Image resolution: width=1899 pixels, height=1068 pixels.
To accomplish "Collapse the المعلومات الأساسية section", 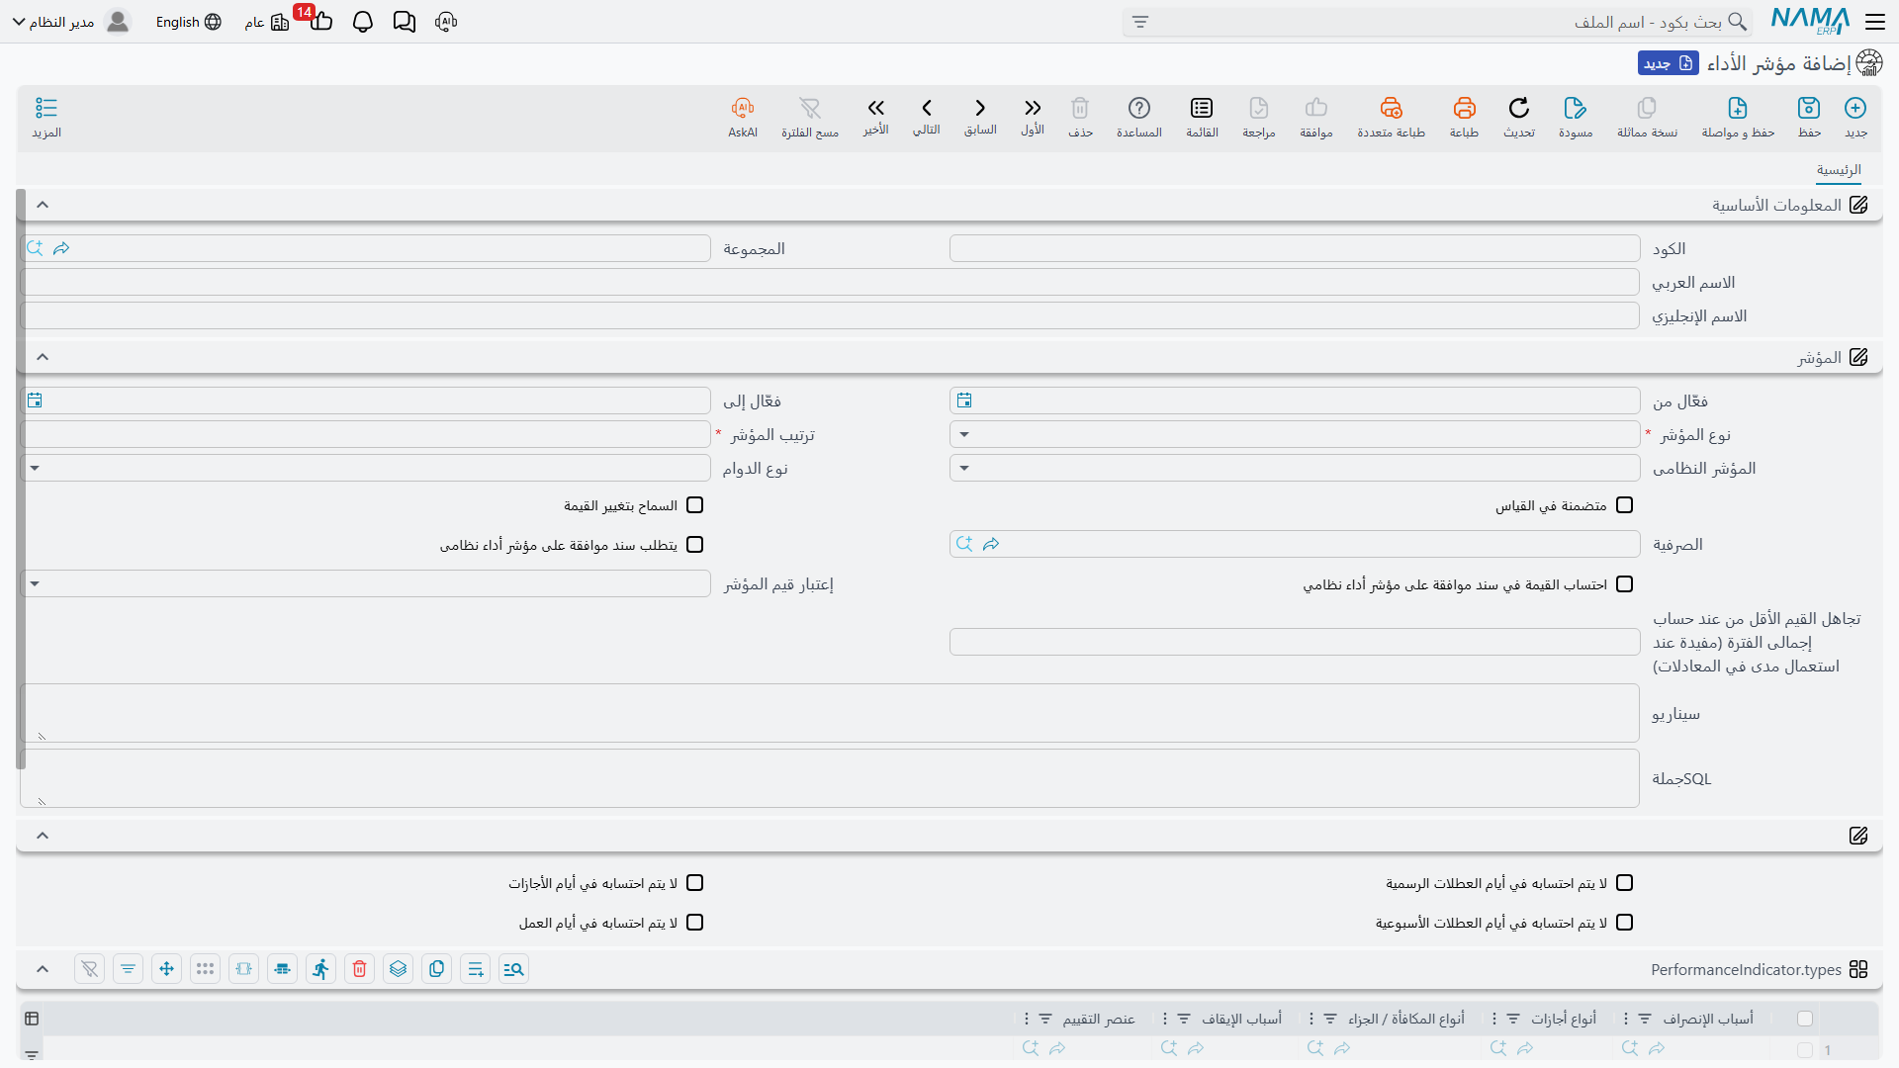I will 43,205.
